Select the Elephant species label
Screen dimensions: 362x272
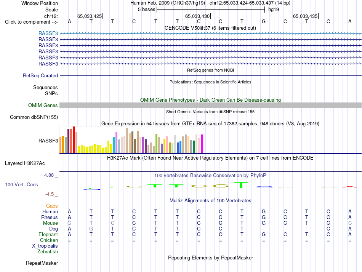point(48,234)
